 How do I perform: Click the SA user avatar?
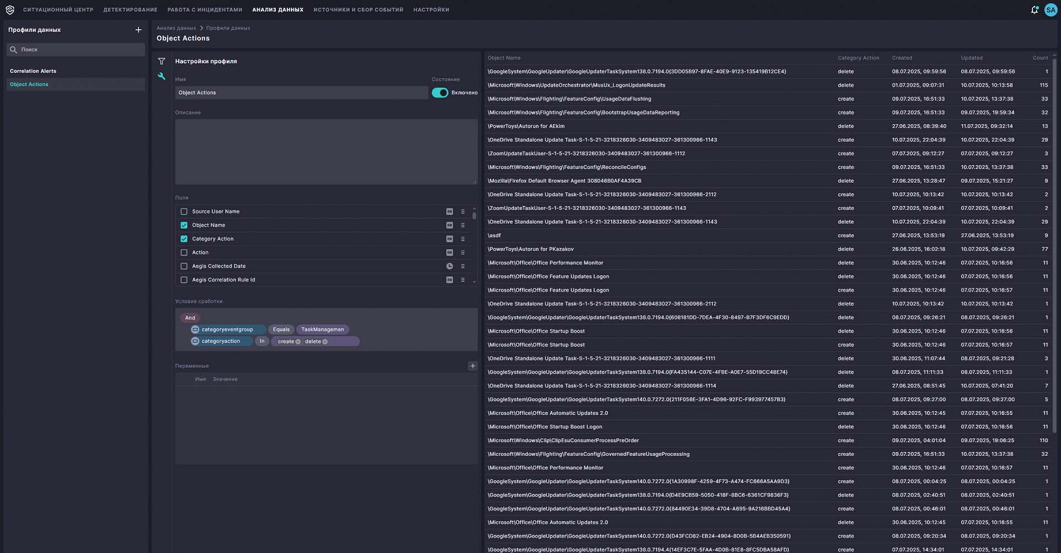[1051, 10]
